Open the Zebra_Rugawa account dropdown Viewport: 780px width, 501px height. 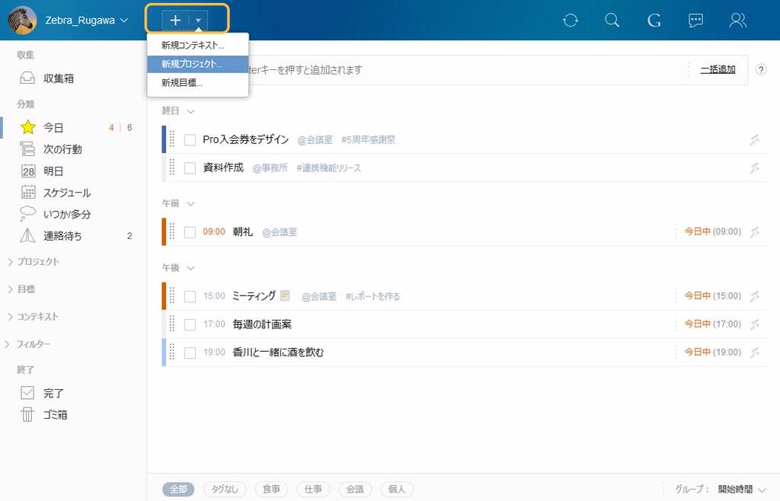(87, 21)
